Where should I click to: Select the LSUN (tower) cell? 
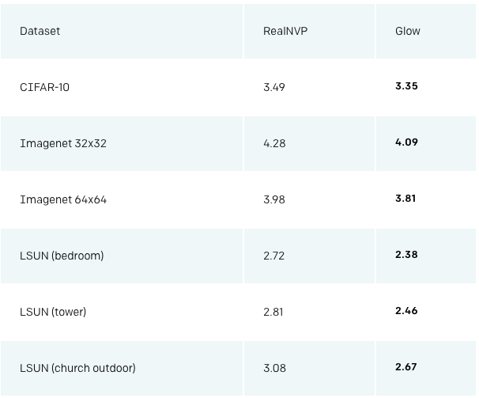click(x=53, y=312)
